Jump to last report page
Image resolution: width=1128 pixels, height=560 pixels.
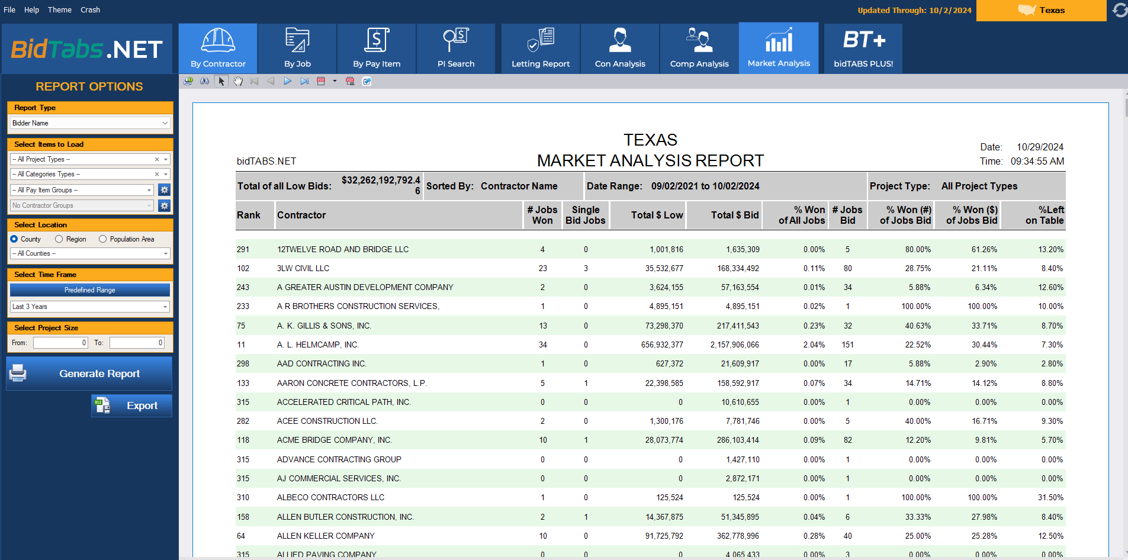tap(304, 81)
